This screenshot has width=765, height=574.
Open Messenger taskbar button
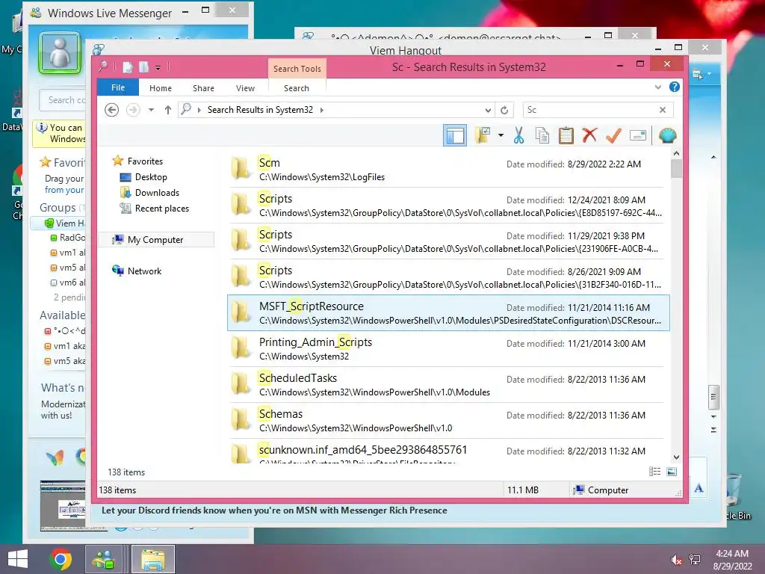coord(103,559)
